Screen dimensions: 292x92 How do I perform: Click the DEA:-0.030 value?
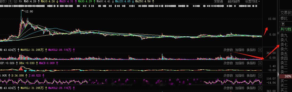pos(27,63)
